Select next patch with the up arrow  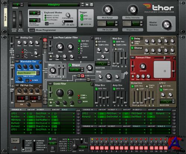pos(82,3)
